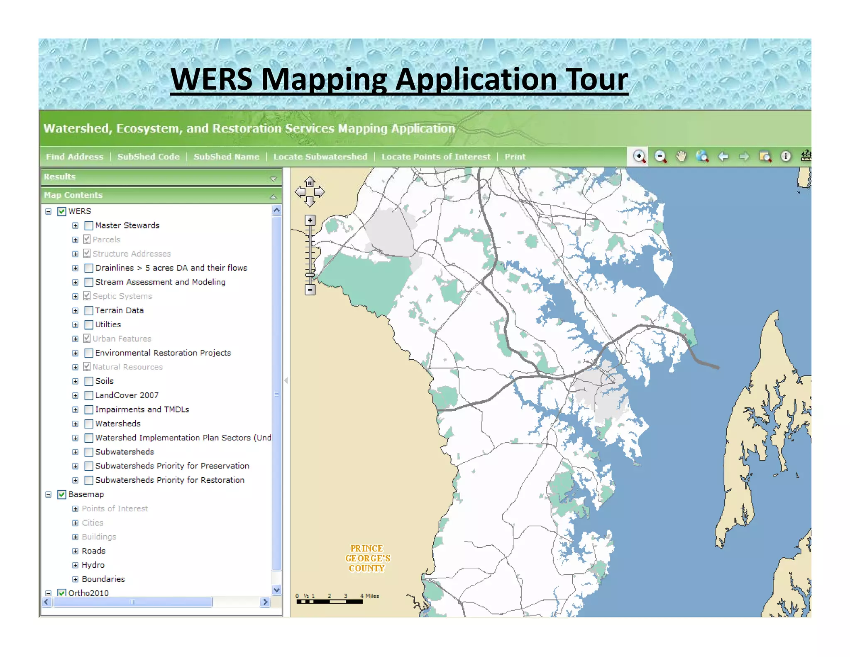This screenshot has height=657, width=850.
Task: Pan map north with up arrow
Action: tap(310, 181)
